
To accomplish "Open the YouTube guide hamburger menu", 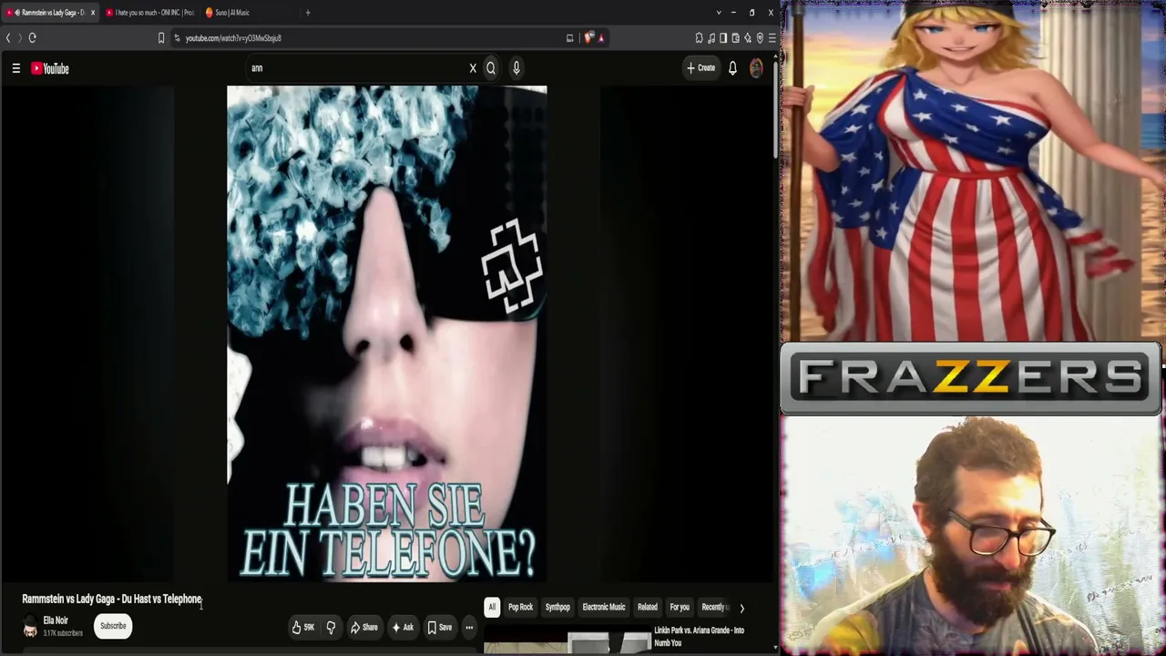I will [15, 68].
